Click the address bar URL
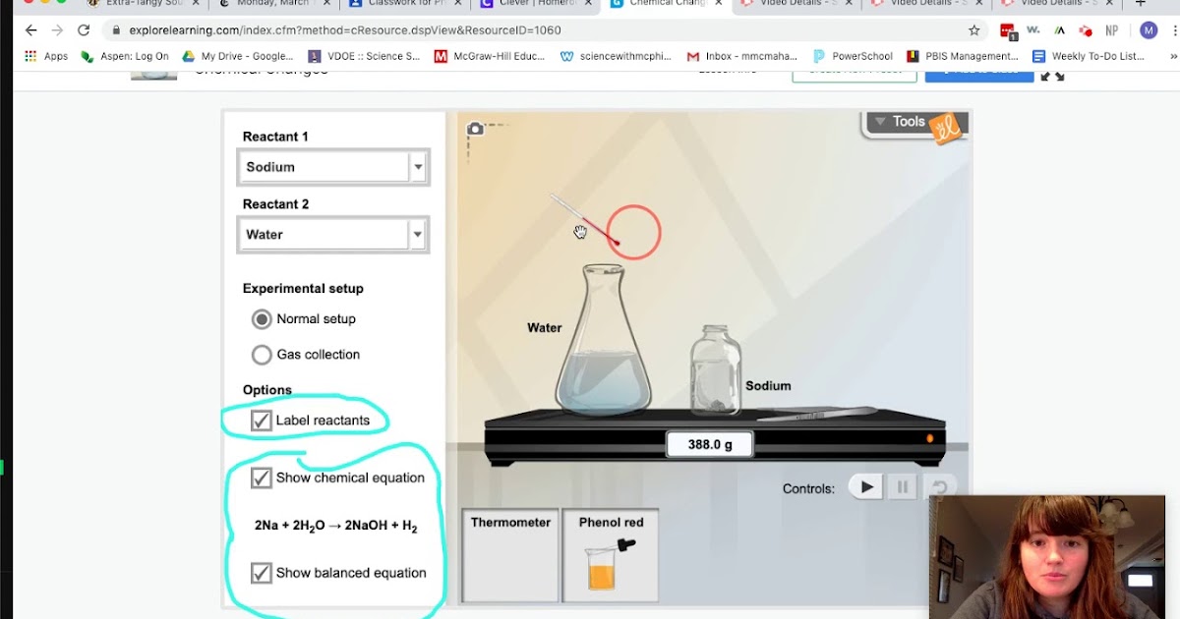The width and height of the screenshot is (1180, 619). pyautogui.click(x=344, y=30)
